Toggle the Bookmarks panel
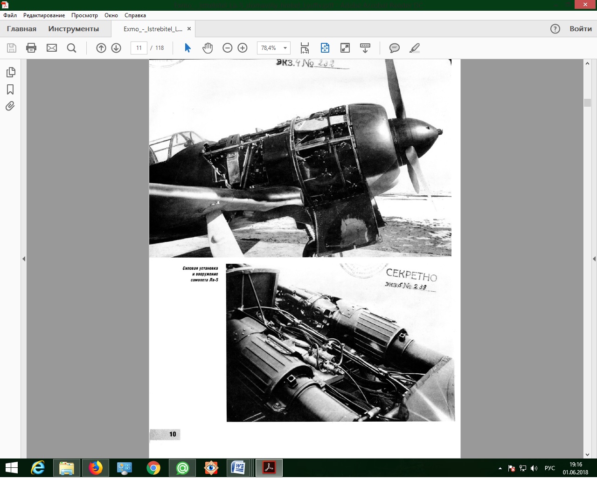This screenshot has width=597, height=479. 10,89
